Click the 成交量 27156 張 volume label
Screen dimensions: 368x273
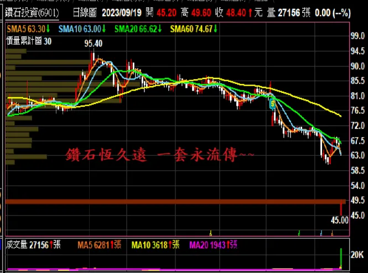(x=33, y=245)
